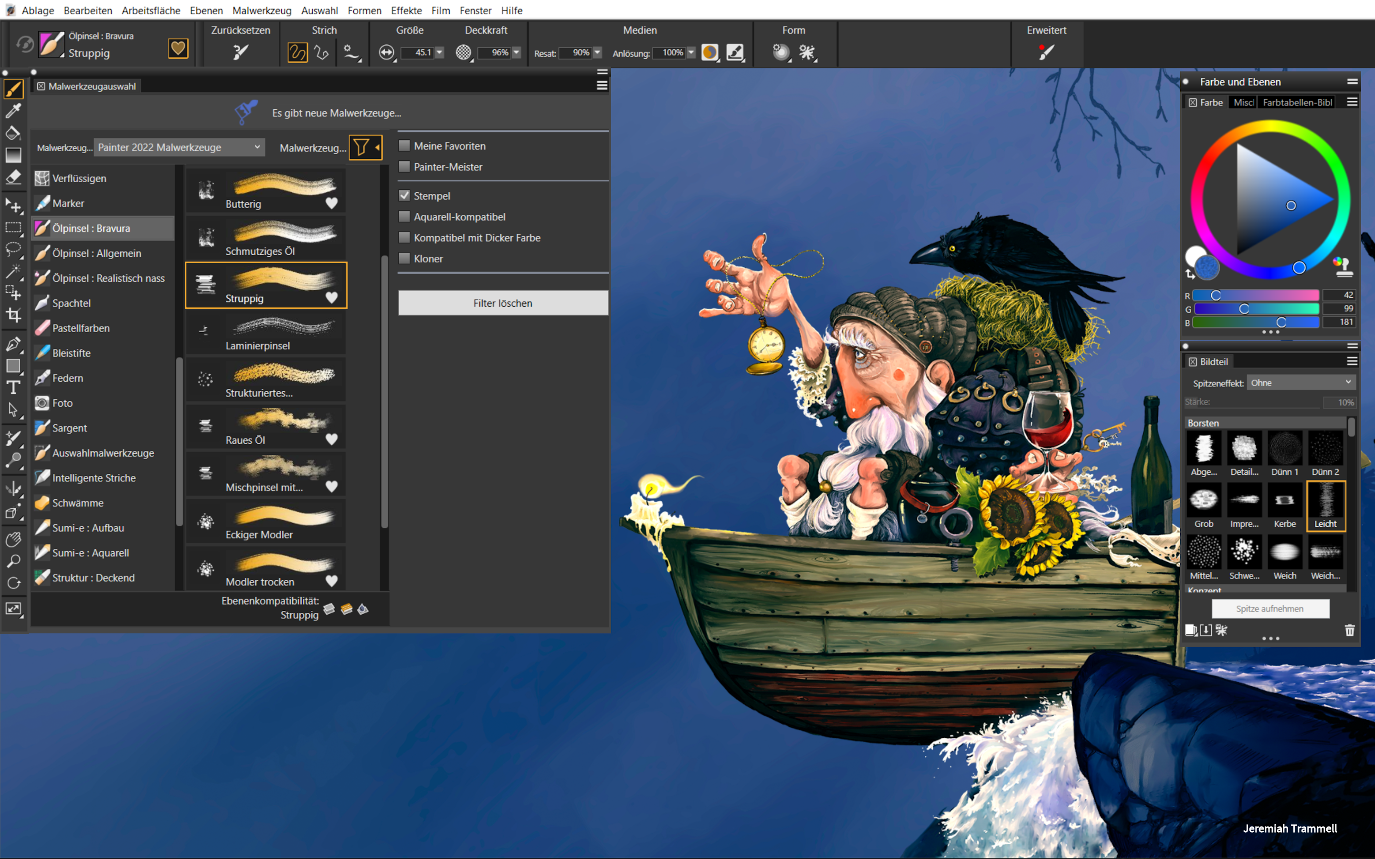Screen dimensions: 1375x859
Task: Click the Filter löschen button
Action: pyautogui.click(x=503, y=303)
